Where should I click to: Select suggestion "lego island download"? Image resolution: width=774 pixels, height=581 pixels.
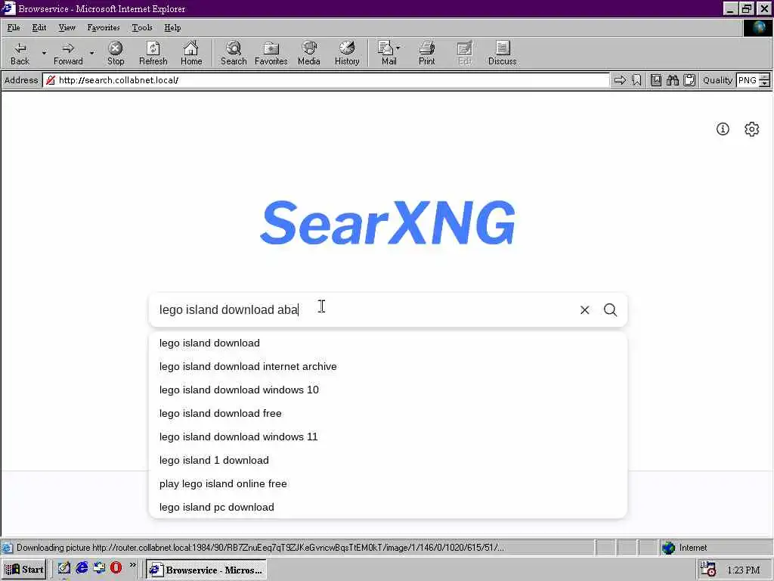(388, 343)
